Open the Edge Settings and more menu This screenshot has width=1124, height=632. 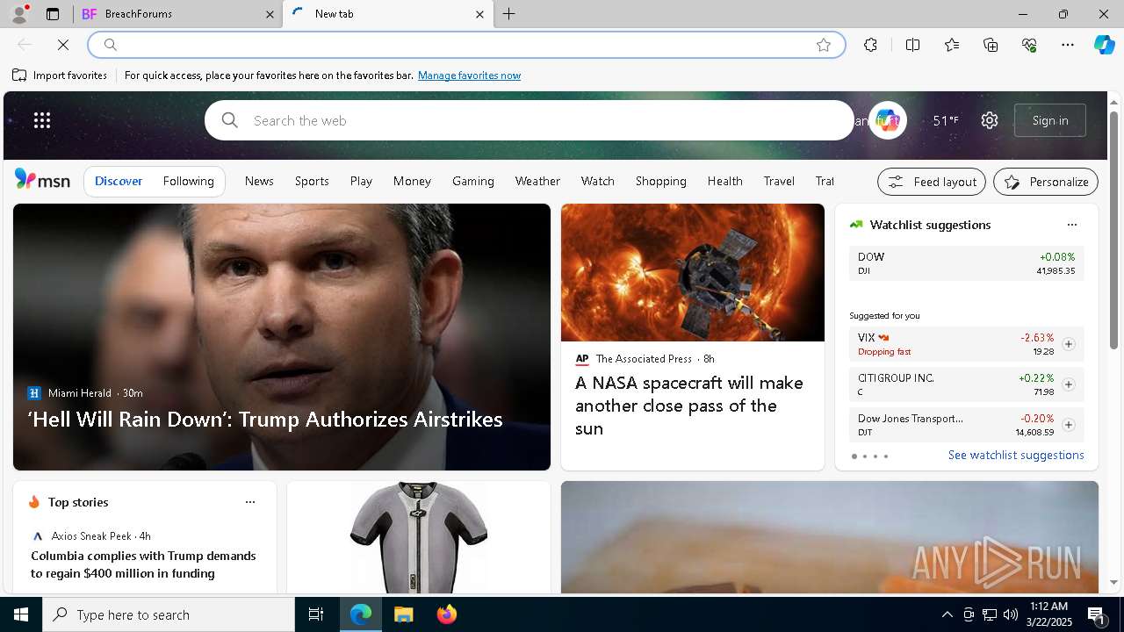[1068, 45]
